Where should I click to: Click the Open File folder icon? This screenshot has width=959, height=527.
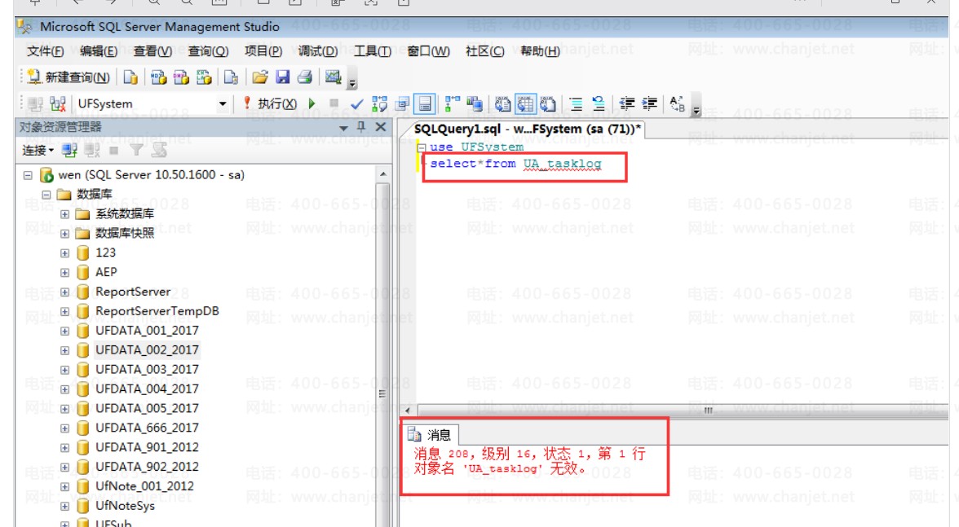point(260,77)
